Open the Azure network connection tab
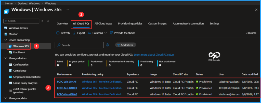Viewport: 261px width, 103px height. pos(188,24)
